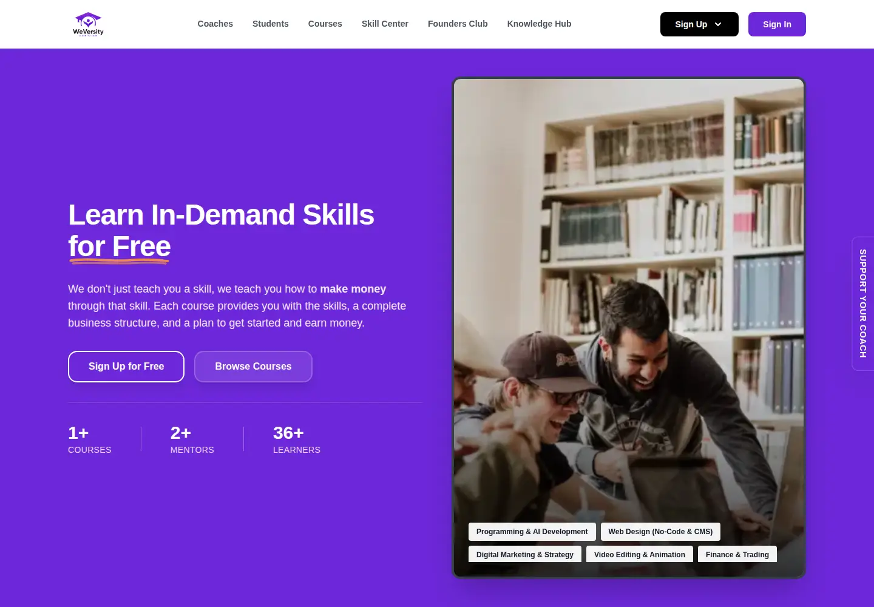
Task: Pick the Finance & Trading tag
Action: click(x=737, y=554)
